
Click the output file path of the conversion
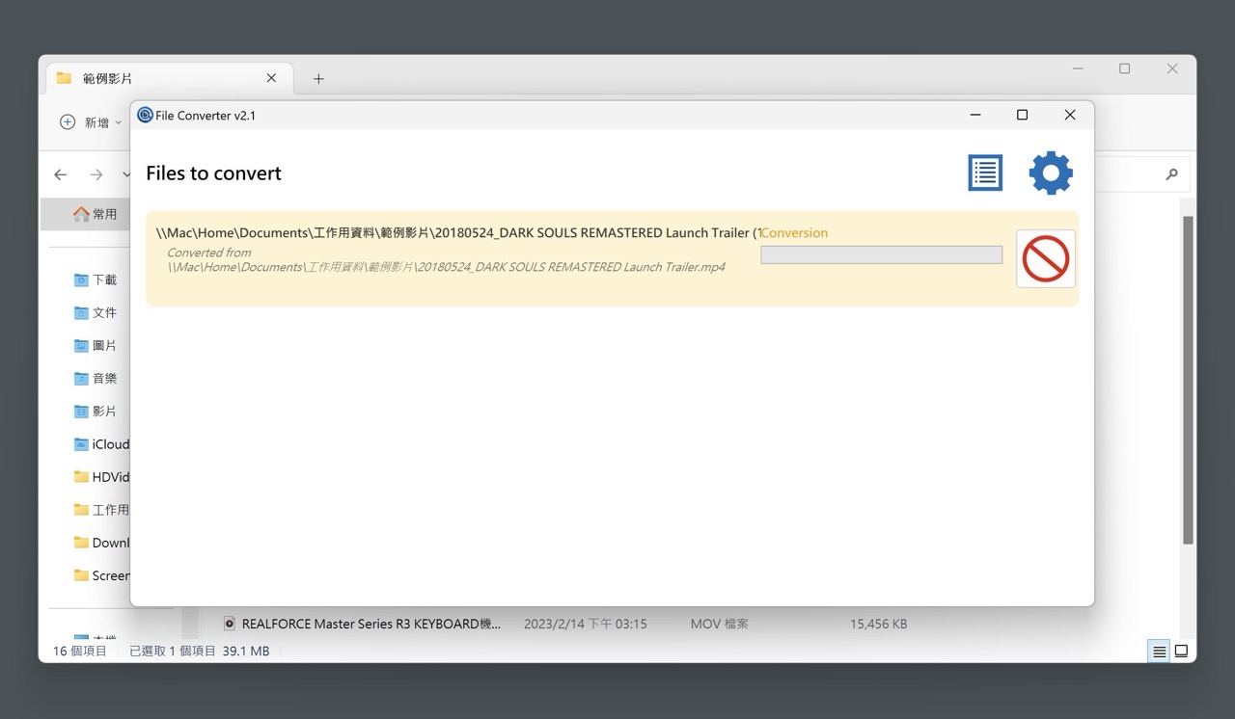[458, 232]
